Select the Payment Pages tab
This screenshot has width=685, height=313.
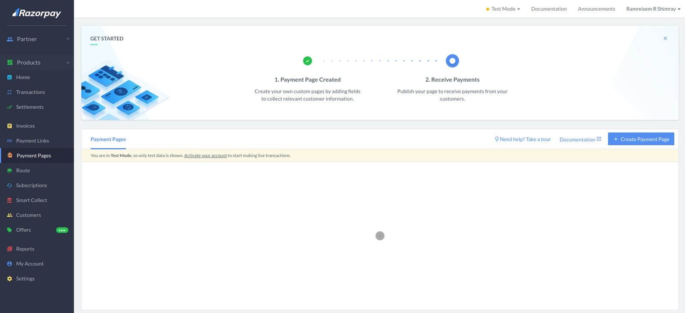pyautogui.click(x=108, y=139)
